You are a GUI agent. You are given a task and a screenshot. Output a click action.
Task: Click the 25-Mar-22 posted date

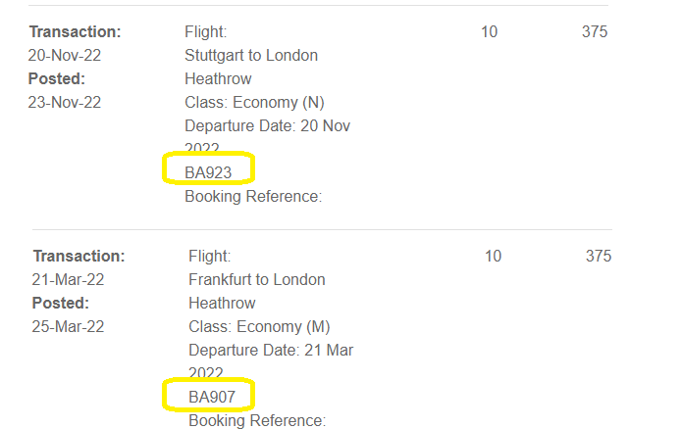point(69,326)
